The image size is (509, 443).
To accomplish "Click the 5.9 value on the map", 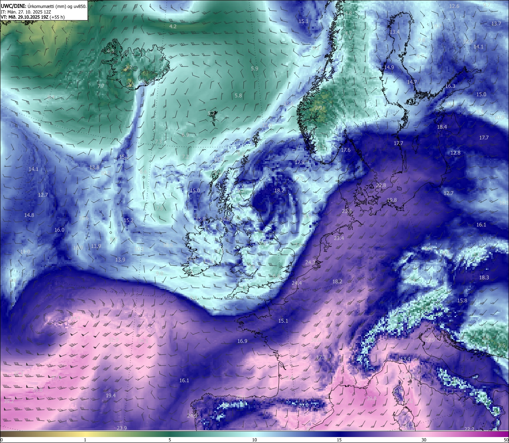I will coord(254,68).
